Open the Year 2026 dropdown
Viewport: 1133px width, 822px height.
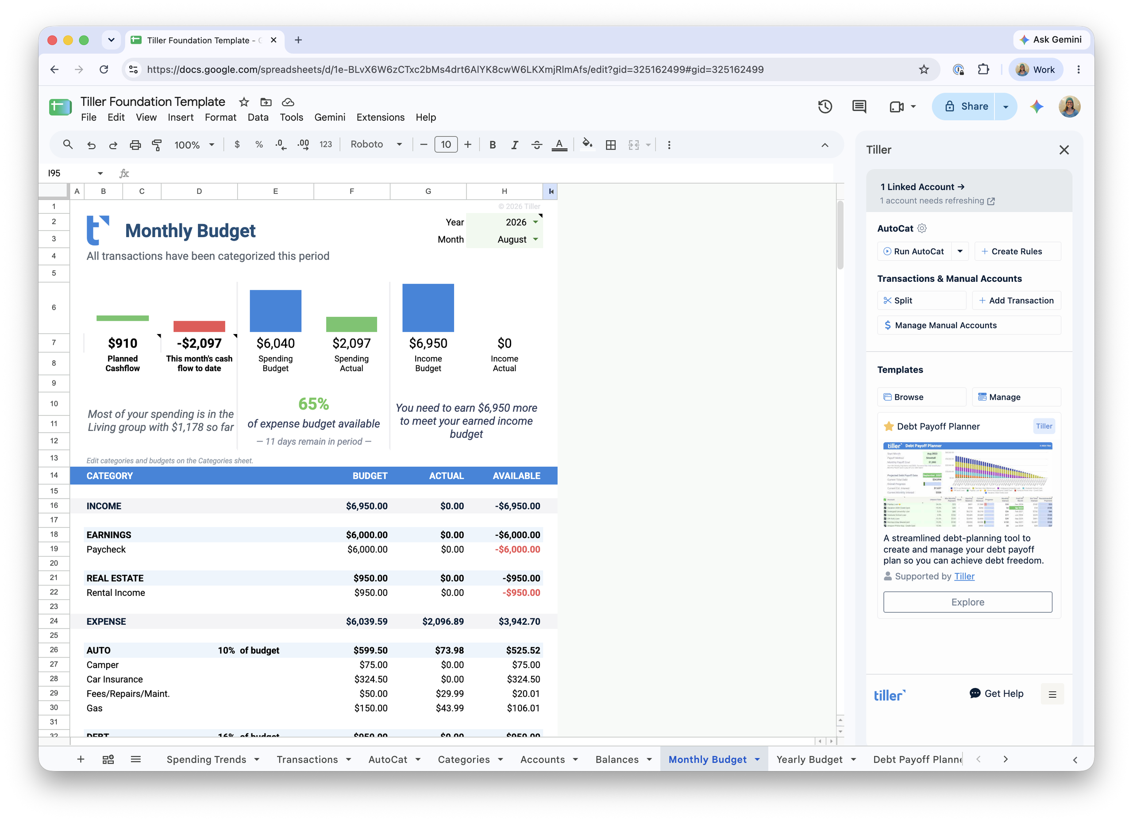(536, 222)
